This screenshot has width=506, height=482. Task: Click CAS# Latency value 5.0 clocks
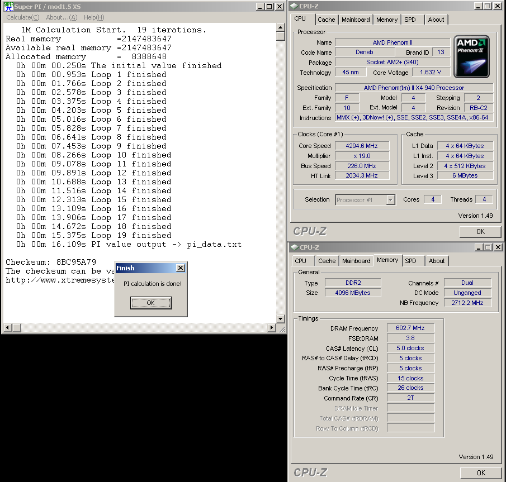pos(410,348)
